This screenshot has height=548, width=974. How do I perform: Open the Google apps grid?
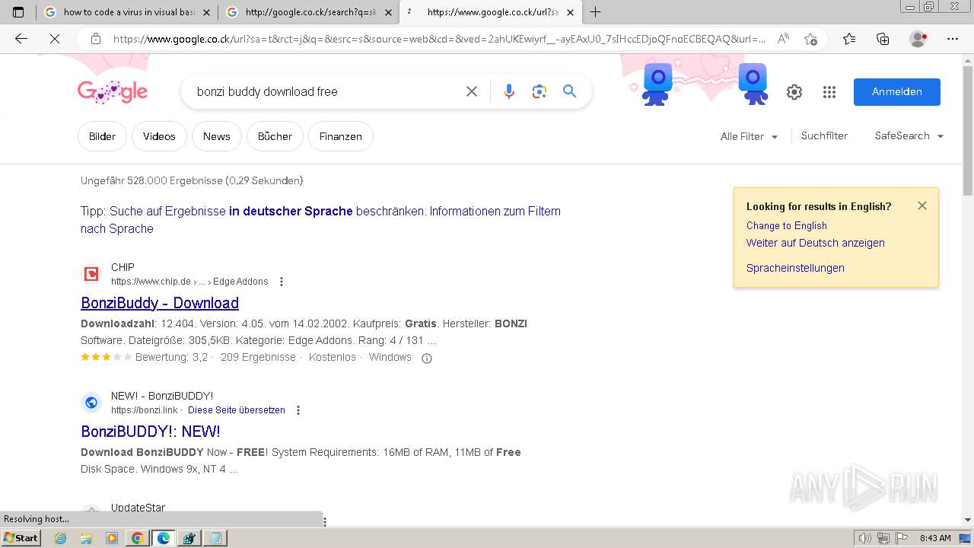point(829,92)
